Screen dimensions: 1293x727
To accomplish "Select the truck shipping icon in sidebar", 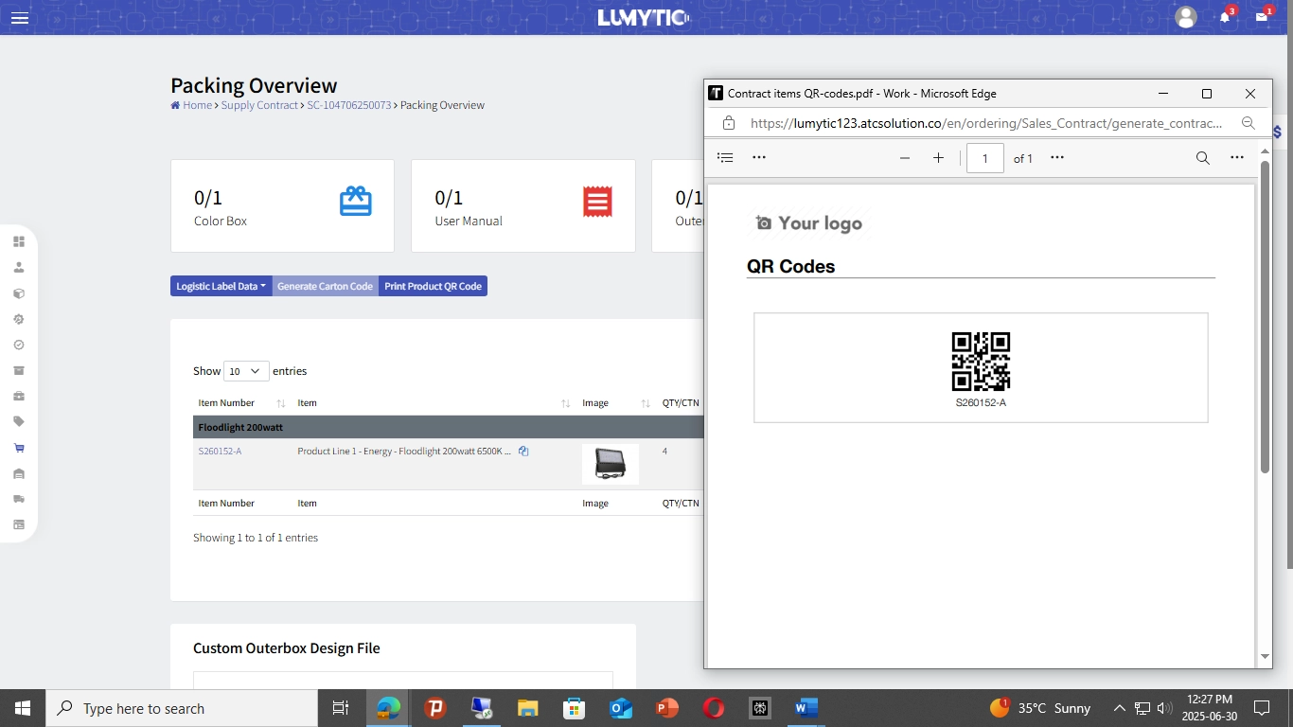I will [x=18, y=499].
